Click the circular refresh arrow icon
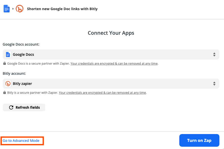Viewport: 224px width, 149px height. (x=11, y=107)
